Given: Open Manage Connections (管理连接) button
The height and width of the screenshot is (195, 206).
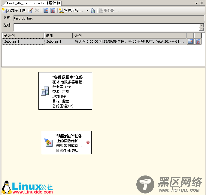Looking at the screenshot, I should 71,11.
